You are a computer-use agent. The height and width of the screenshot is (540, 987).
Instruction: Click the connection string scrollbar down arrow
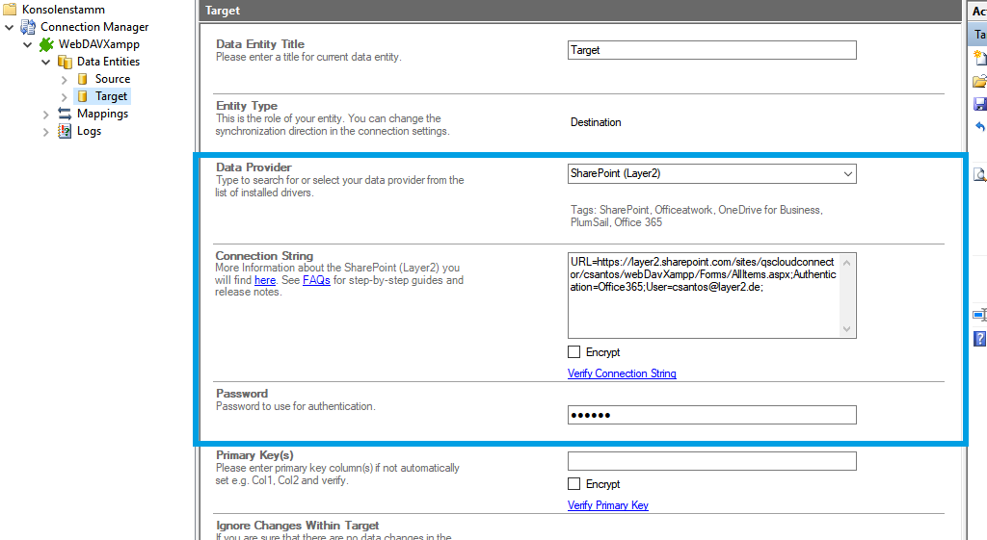click(847, 329)
